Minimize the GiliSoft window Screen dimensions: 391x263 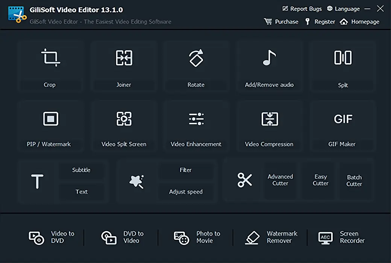point(367,9)
